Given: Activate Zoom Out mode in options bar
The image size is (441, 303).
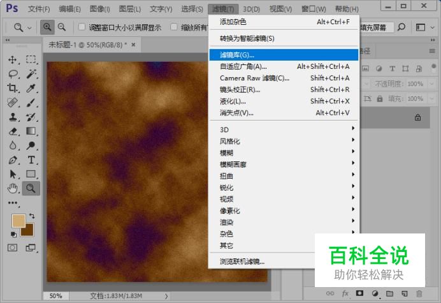Looking at the screenshot, I should coord(62,27).
